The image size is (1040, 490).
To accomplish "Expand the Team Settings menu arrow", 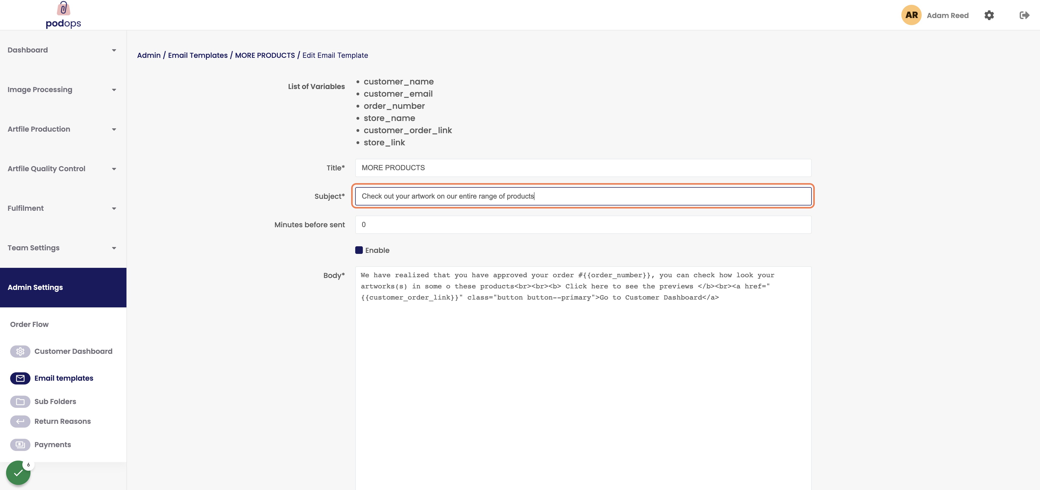I will 114,248.
